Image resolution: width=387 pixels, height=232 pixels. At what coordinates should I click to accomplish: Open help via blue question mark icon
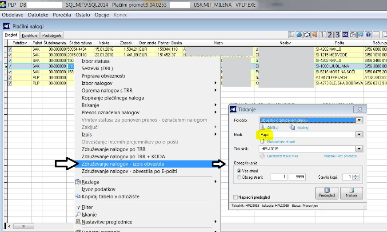coord(368,35)
